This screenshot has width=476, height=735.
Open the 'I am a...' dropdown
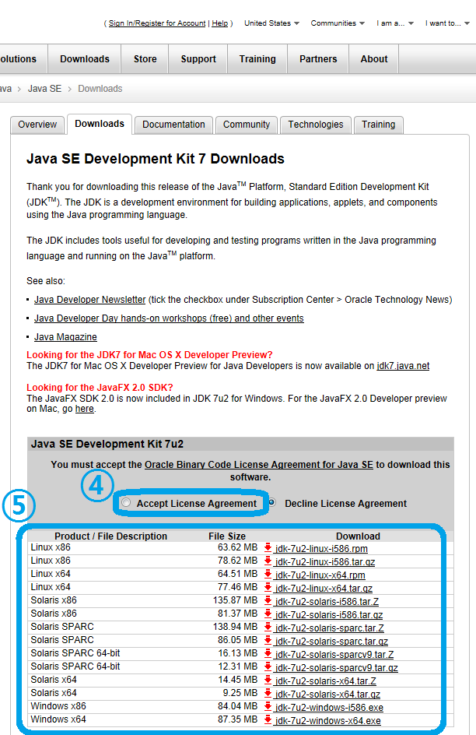point(395,23)
